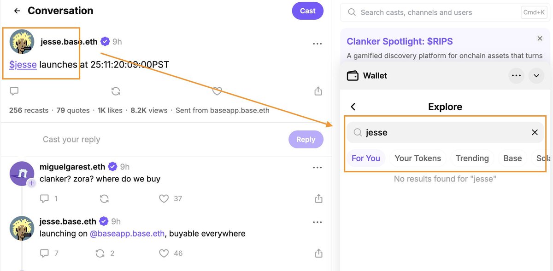
Task: Recast jesse's launch announcement
Action: click(116, 91)
